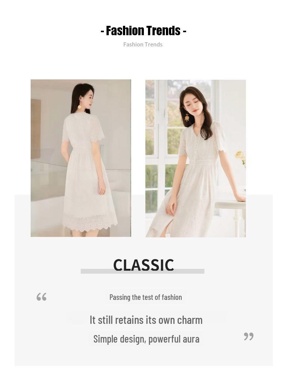Click the scalloped lace hem in left photo

click(90, 224)
